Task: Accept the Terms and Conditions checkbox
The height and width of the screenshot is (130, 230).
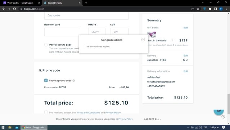Action: [x=46, y=112]
